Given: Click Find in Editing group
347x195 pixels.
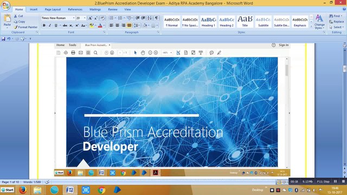Looking at the screenshot, I should (336, 16).
